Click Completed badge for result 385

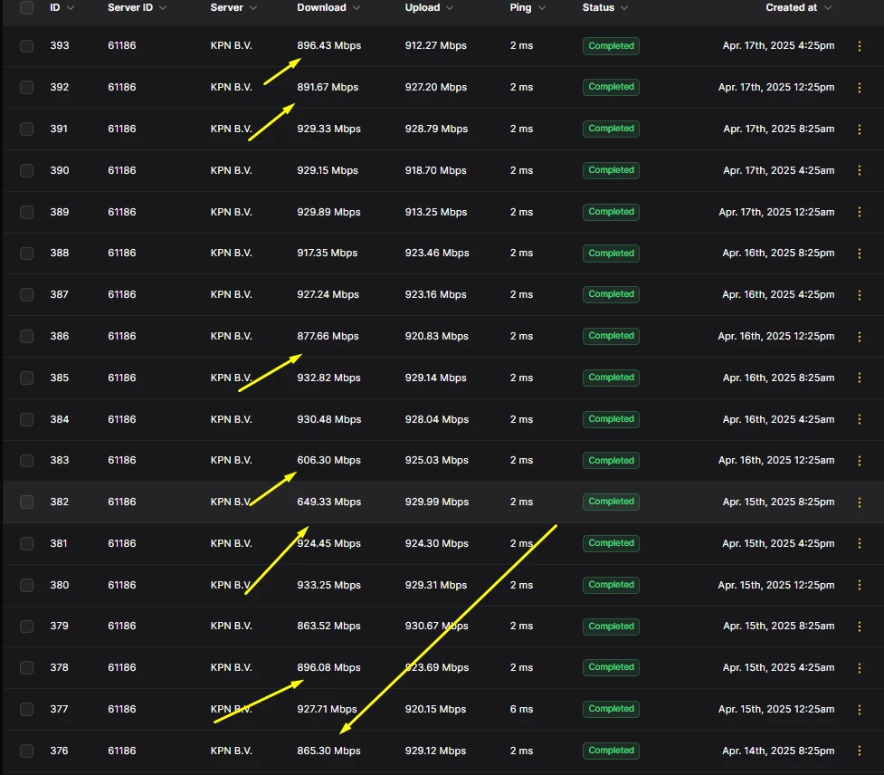click(611, 378)
